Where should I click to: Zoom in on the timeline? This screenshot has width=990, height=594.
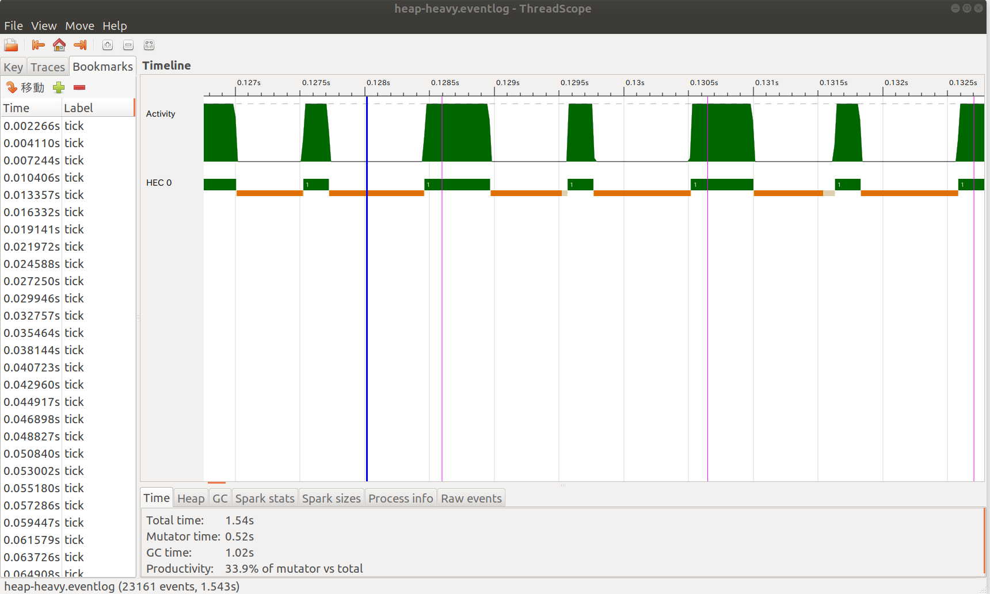[x=107, y=45]
